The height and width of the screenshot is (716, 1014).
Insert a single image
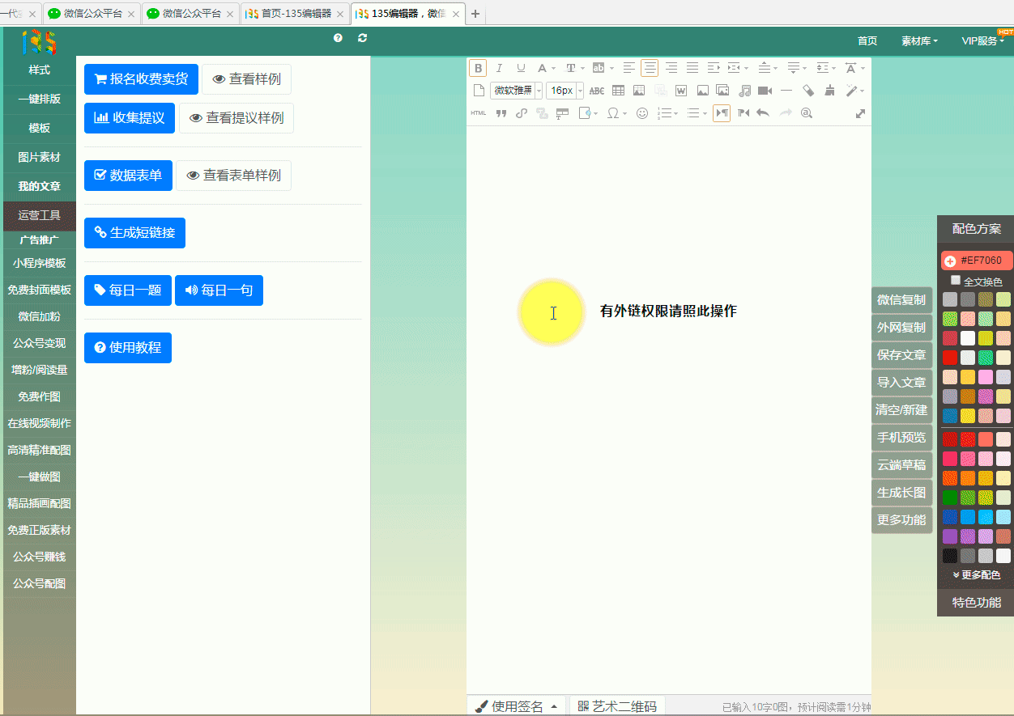coord(702,91)
